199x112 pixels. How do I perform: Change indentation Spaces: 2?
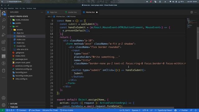point(136,110)
